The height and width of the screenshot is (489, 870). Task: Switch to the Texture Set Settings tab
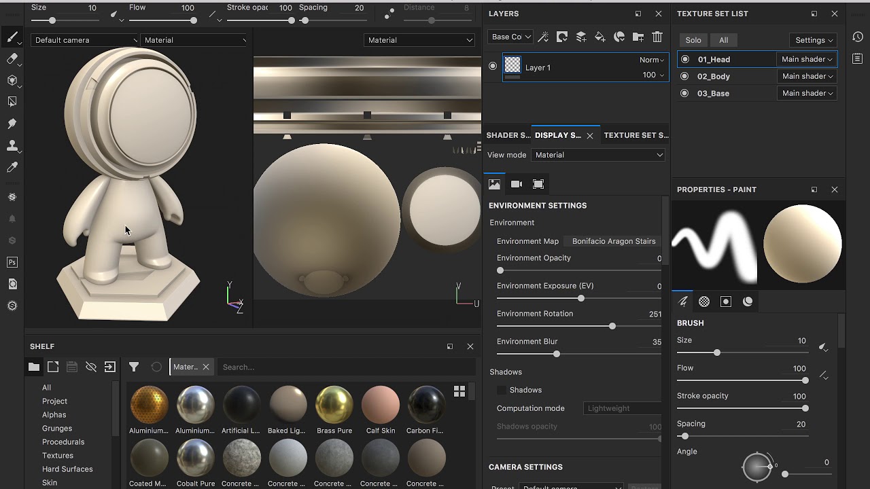click(x=635, y=135)
